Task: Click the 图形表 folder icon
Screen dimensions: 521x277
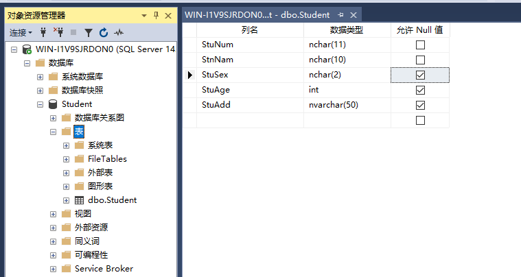Action: 79,186
